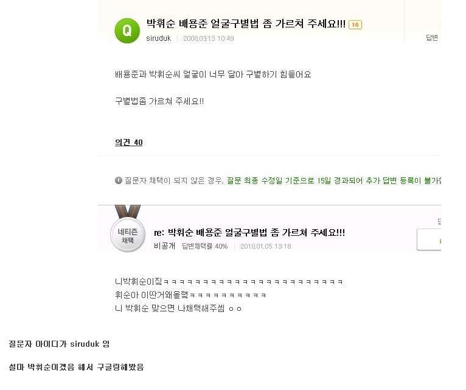The height and width of the screenshot is (390, 466).
Task: Open the question title 박휘순 배용준 얼굴구별법
Action: pos(246,24)
